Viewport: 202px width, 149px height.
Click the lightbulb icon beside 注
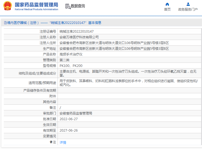[x=51, y=142]
